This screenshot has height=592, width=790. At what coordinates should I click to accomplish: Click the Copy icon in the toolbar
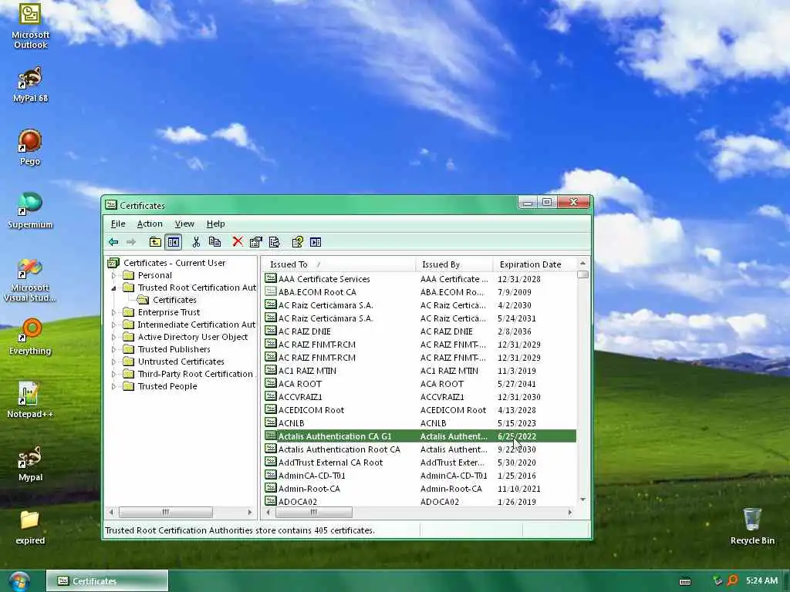click(x=214, y=242)
